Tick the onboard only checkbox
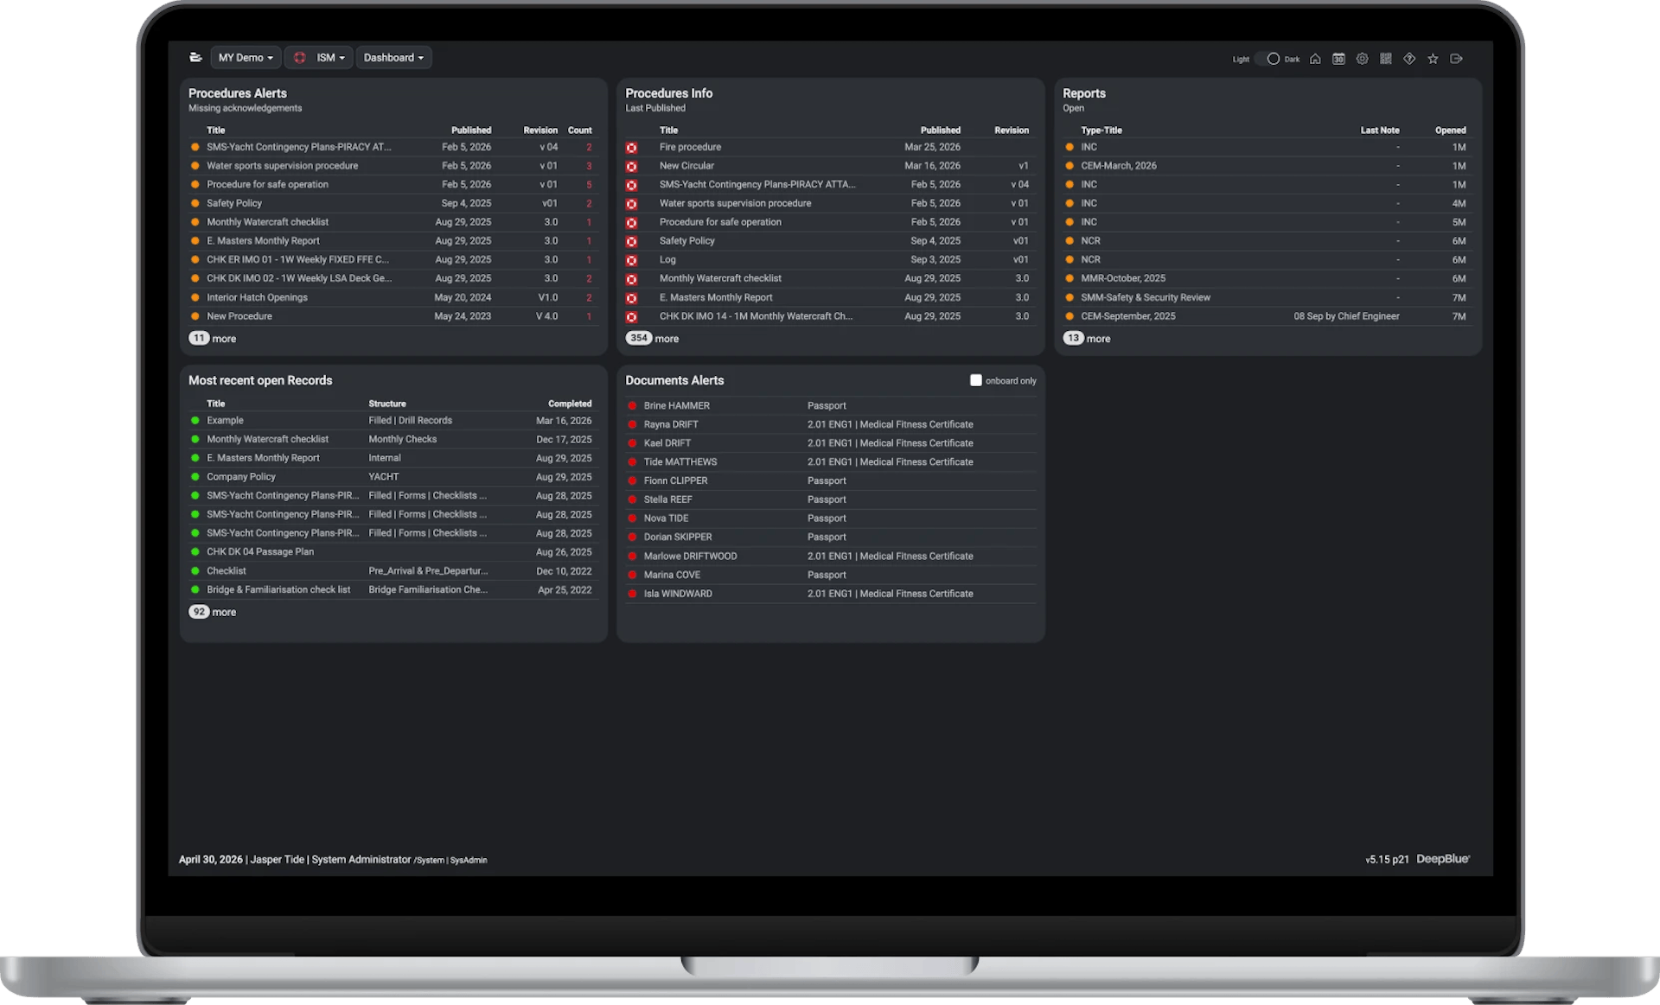The image size is (1660, 1005). (976, 380)
